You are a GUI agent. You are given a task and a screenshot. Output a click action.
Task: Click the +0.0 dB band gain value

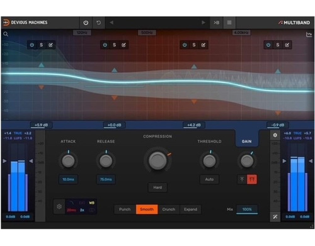[114, 125]
